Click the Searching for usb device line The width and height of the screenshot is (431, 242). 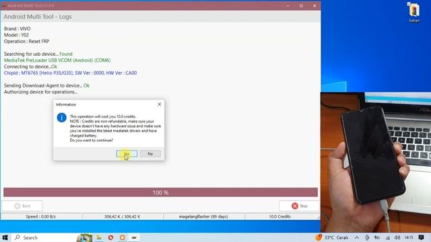click(38, 54)
